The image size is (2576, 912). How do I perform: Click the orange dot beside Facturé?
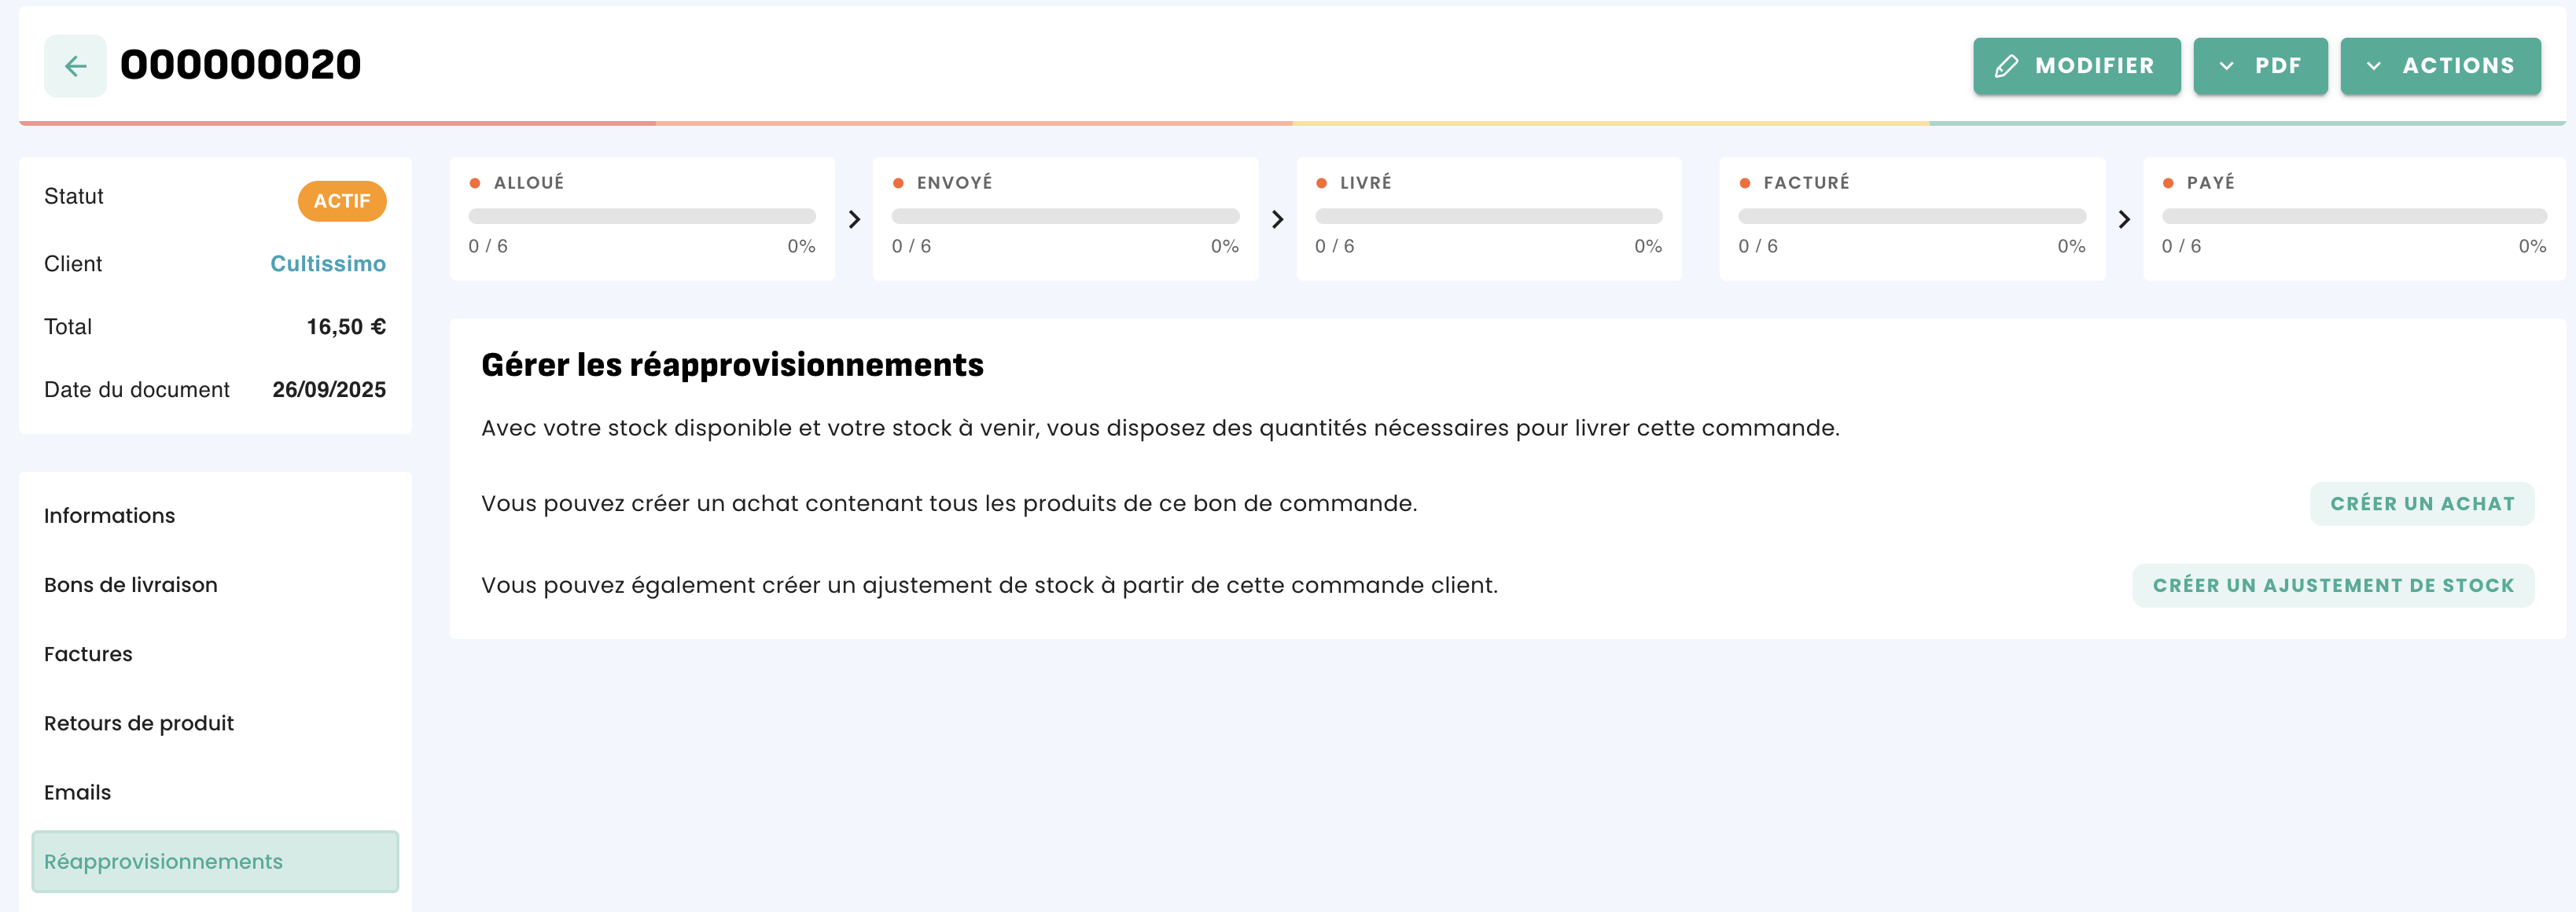1745,183
